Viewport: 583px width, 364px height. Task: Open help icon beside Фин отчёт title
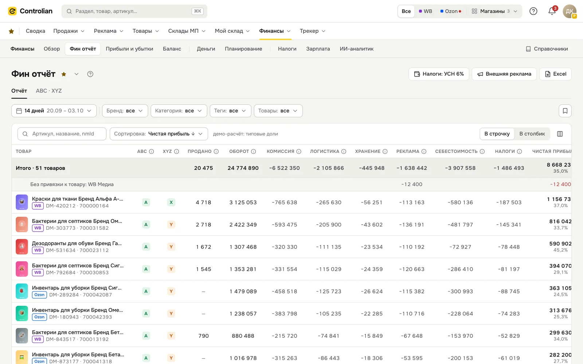point(90,74)
